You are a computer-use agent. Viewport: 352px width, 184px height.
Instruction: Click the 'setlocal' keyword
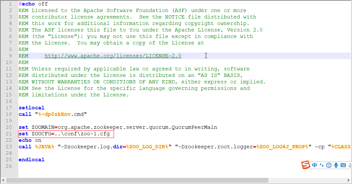coord(32,108)
